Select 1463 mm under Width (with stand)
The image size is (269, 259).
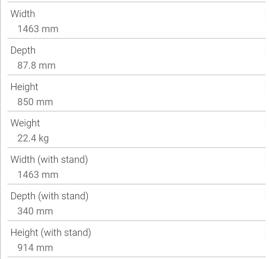[38, 174]
